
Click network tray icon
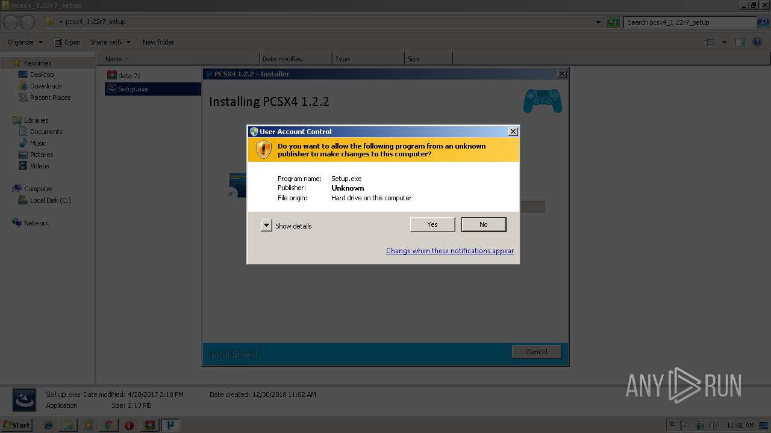[700, 425]
